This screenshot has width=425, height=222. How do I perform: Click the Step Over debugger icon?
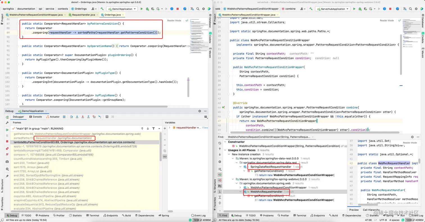coord(71,117)
